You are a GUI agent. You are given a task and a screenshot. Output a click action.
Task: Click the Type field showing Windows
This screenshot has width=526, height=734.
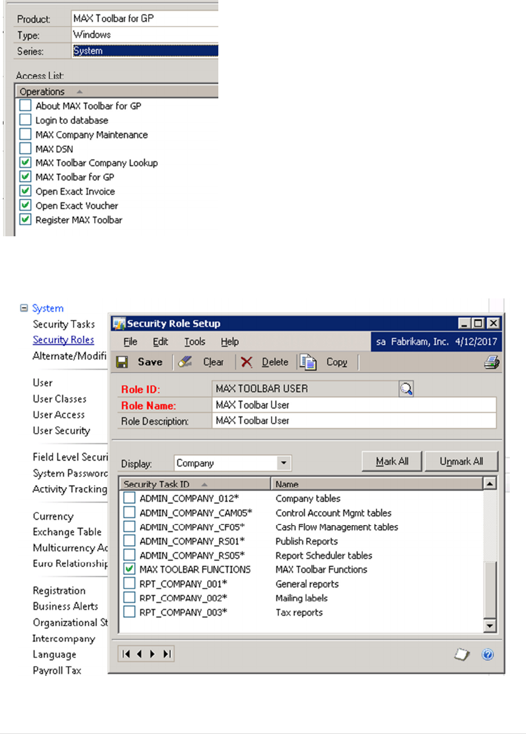[x=145, y=35]
